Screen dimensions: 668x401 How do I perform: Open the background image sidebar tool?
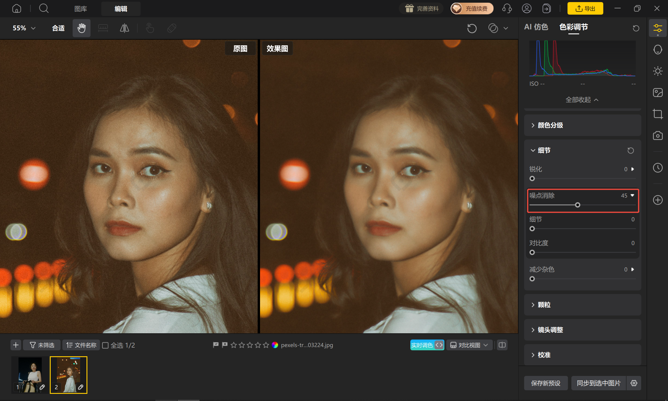(x=658, y=92)
